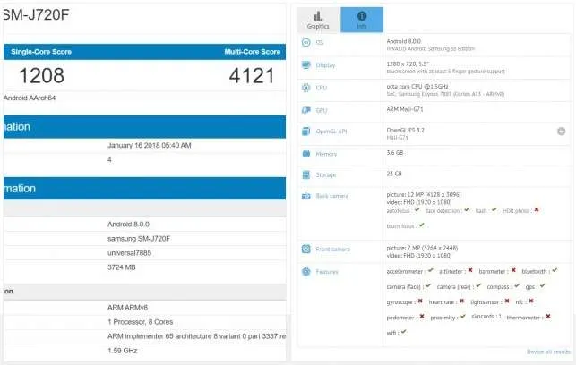Viewport: 576px width, 365px height.
Task: Select the Info tab
Action: tap(362, 20)
